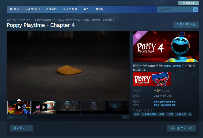Viewport: 203px width, 138px height.
Task: Select the fifth screenshot thumbnail
Action: tap(117, 108)
